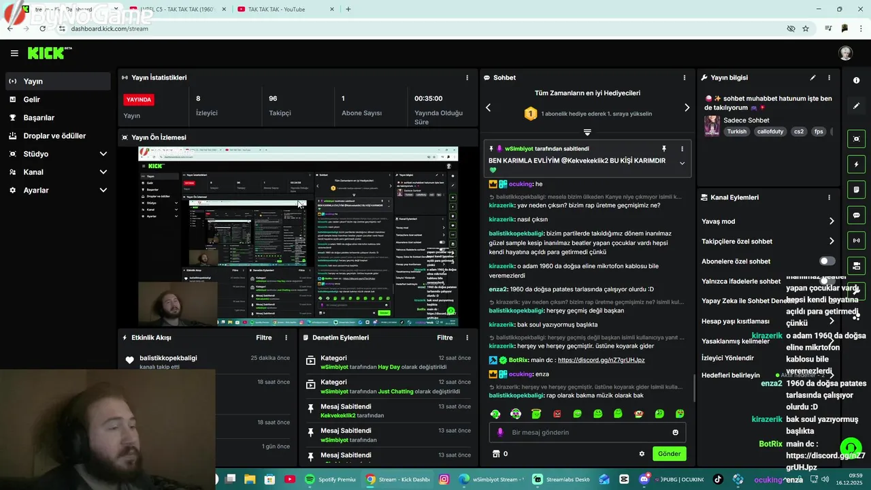Viewport: 871px width, 490px height.
Task: Open Gelir in the sidebar
Action: pos(59,99)
